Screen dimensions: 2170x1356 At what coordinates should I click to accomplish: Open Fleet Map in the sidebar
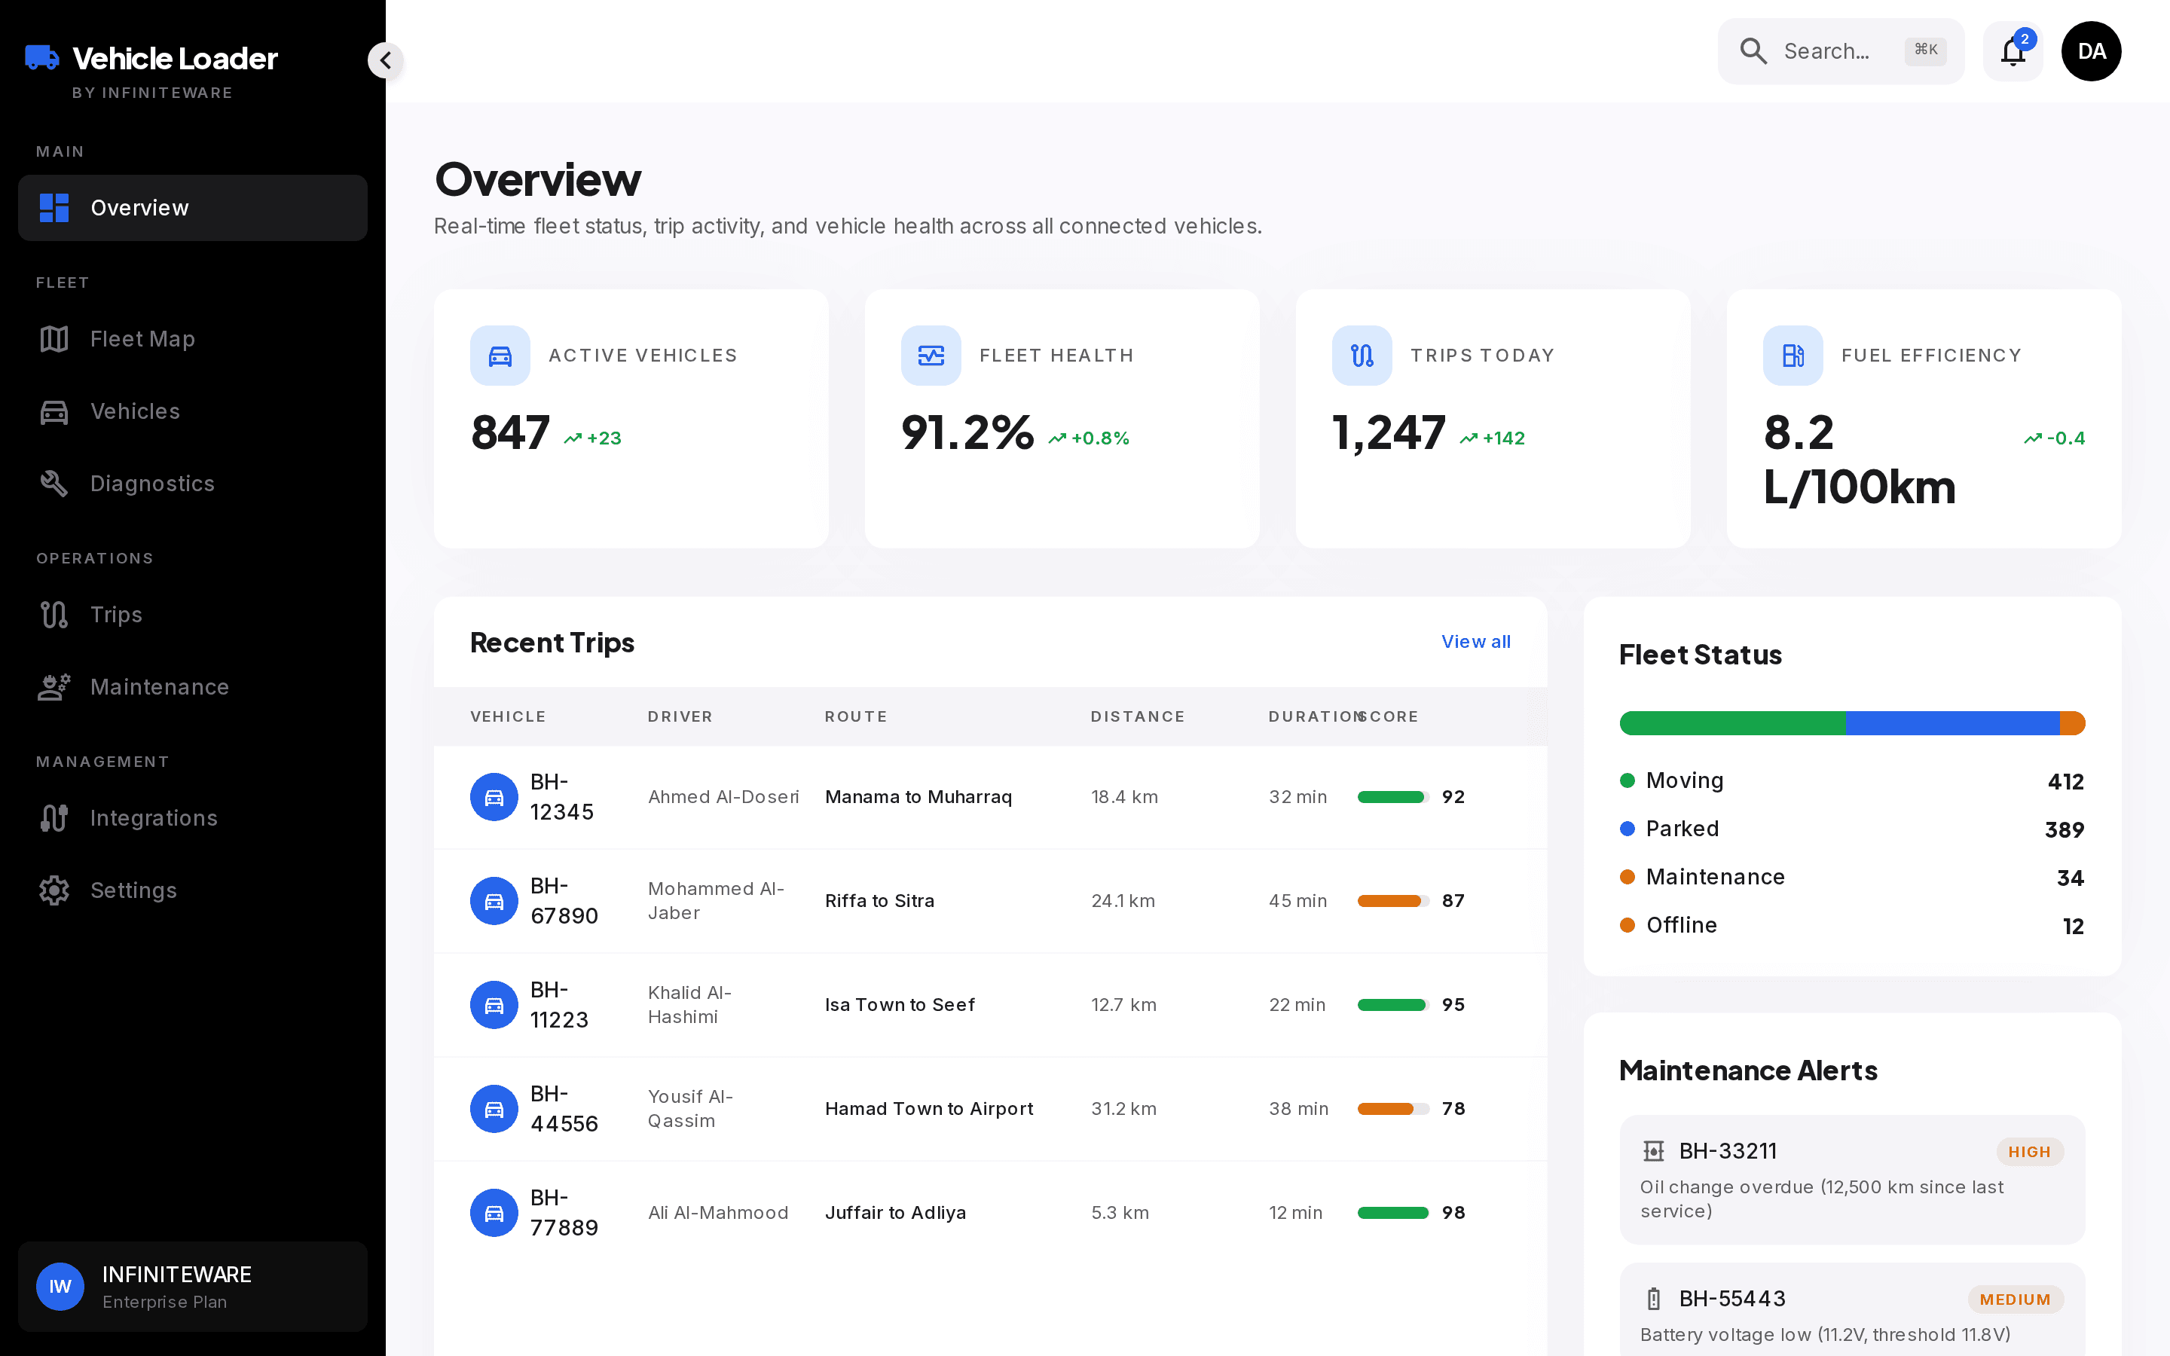coord(193,339)
